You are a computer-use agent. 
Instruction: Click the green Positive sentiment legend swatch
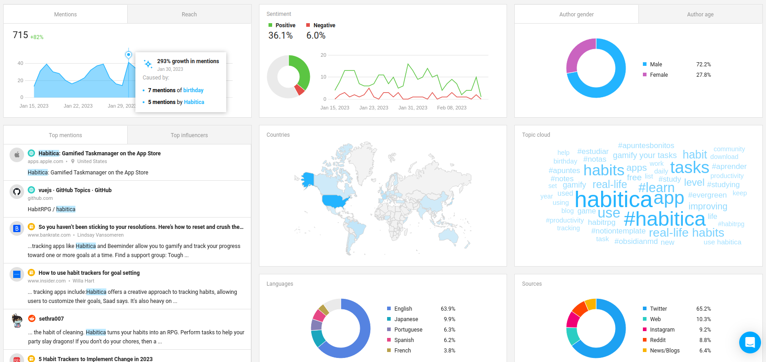click(x=270, y=25)
